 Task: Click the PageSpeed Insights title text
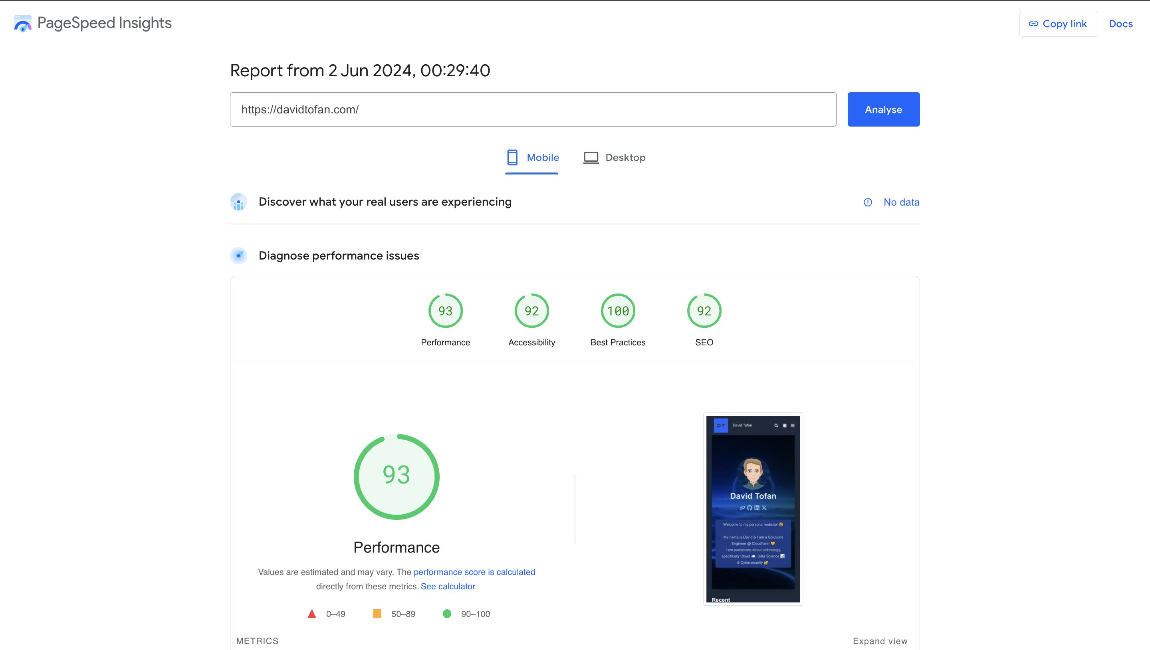[x=105, y=23]
